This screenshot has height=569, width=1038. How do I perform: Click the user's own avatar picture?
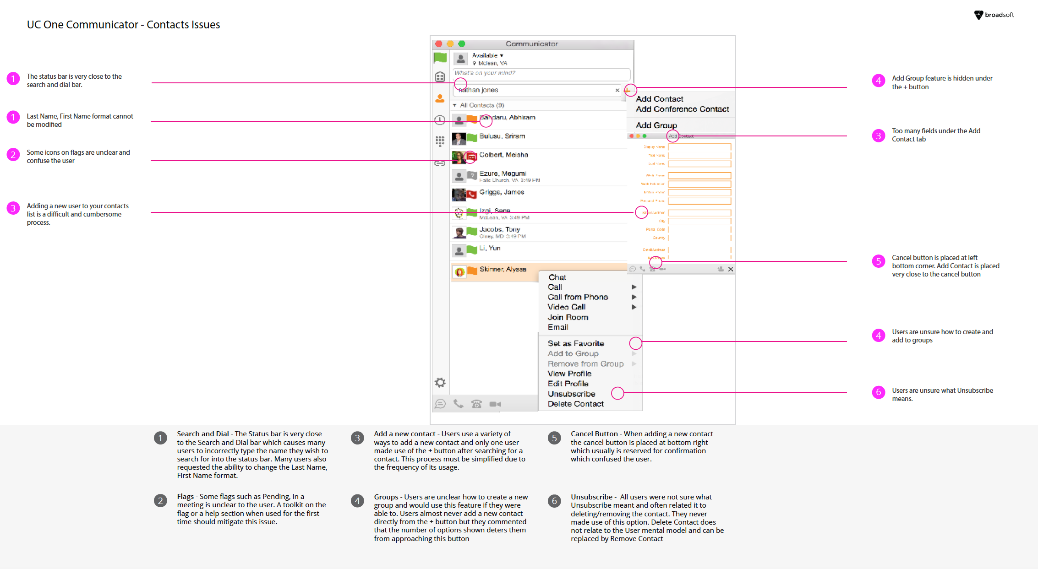tap(461, 59)
